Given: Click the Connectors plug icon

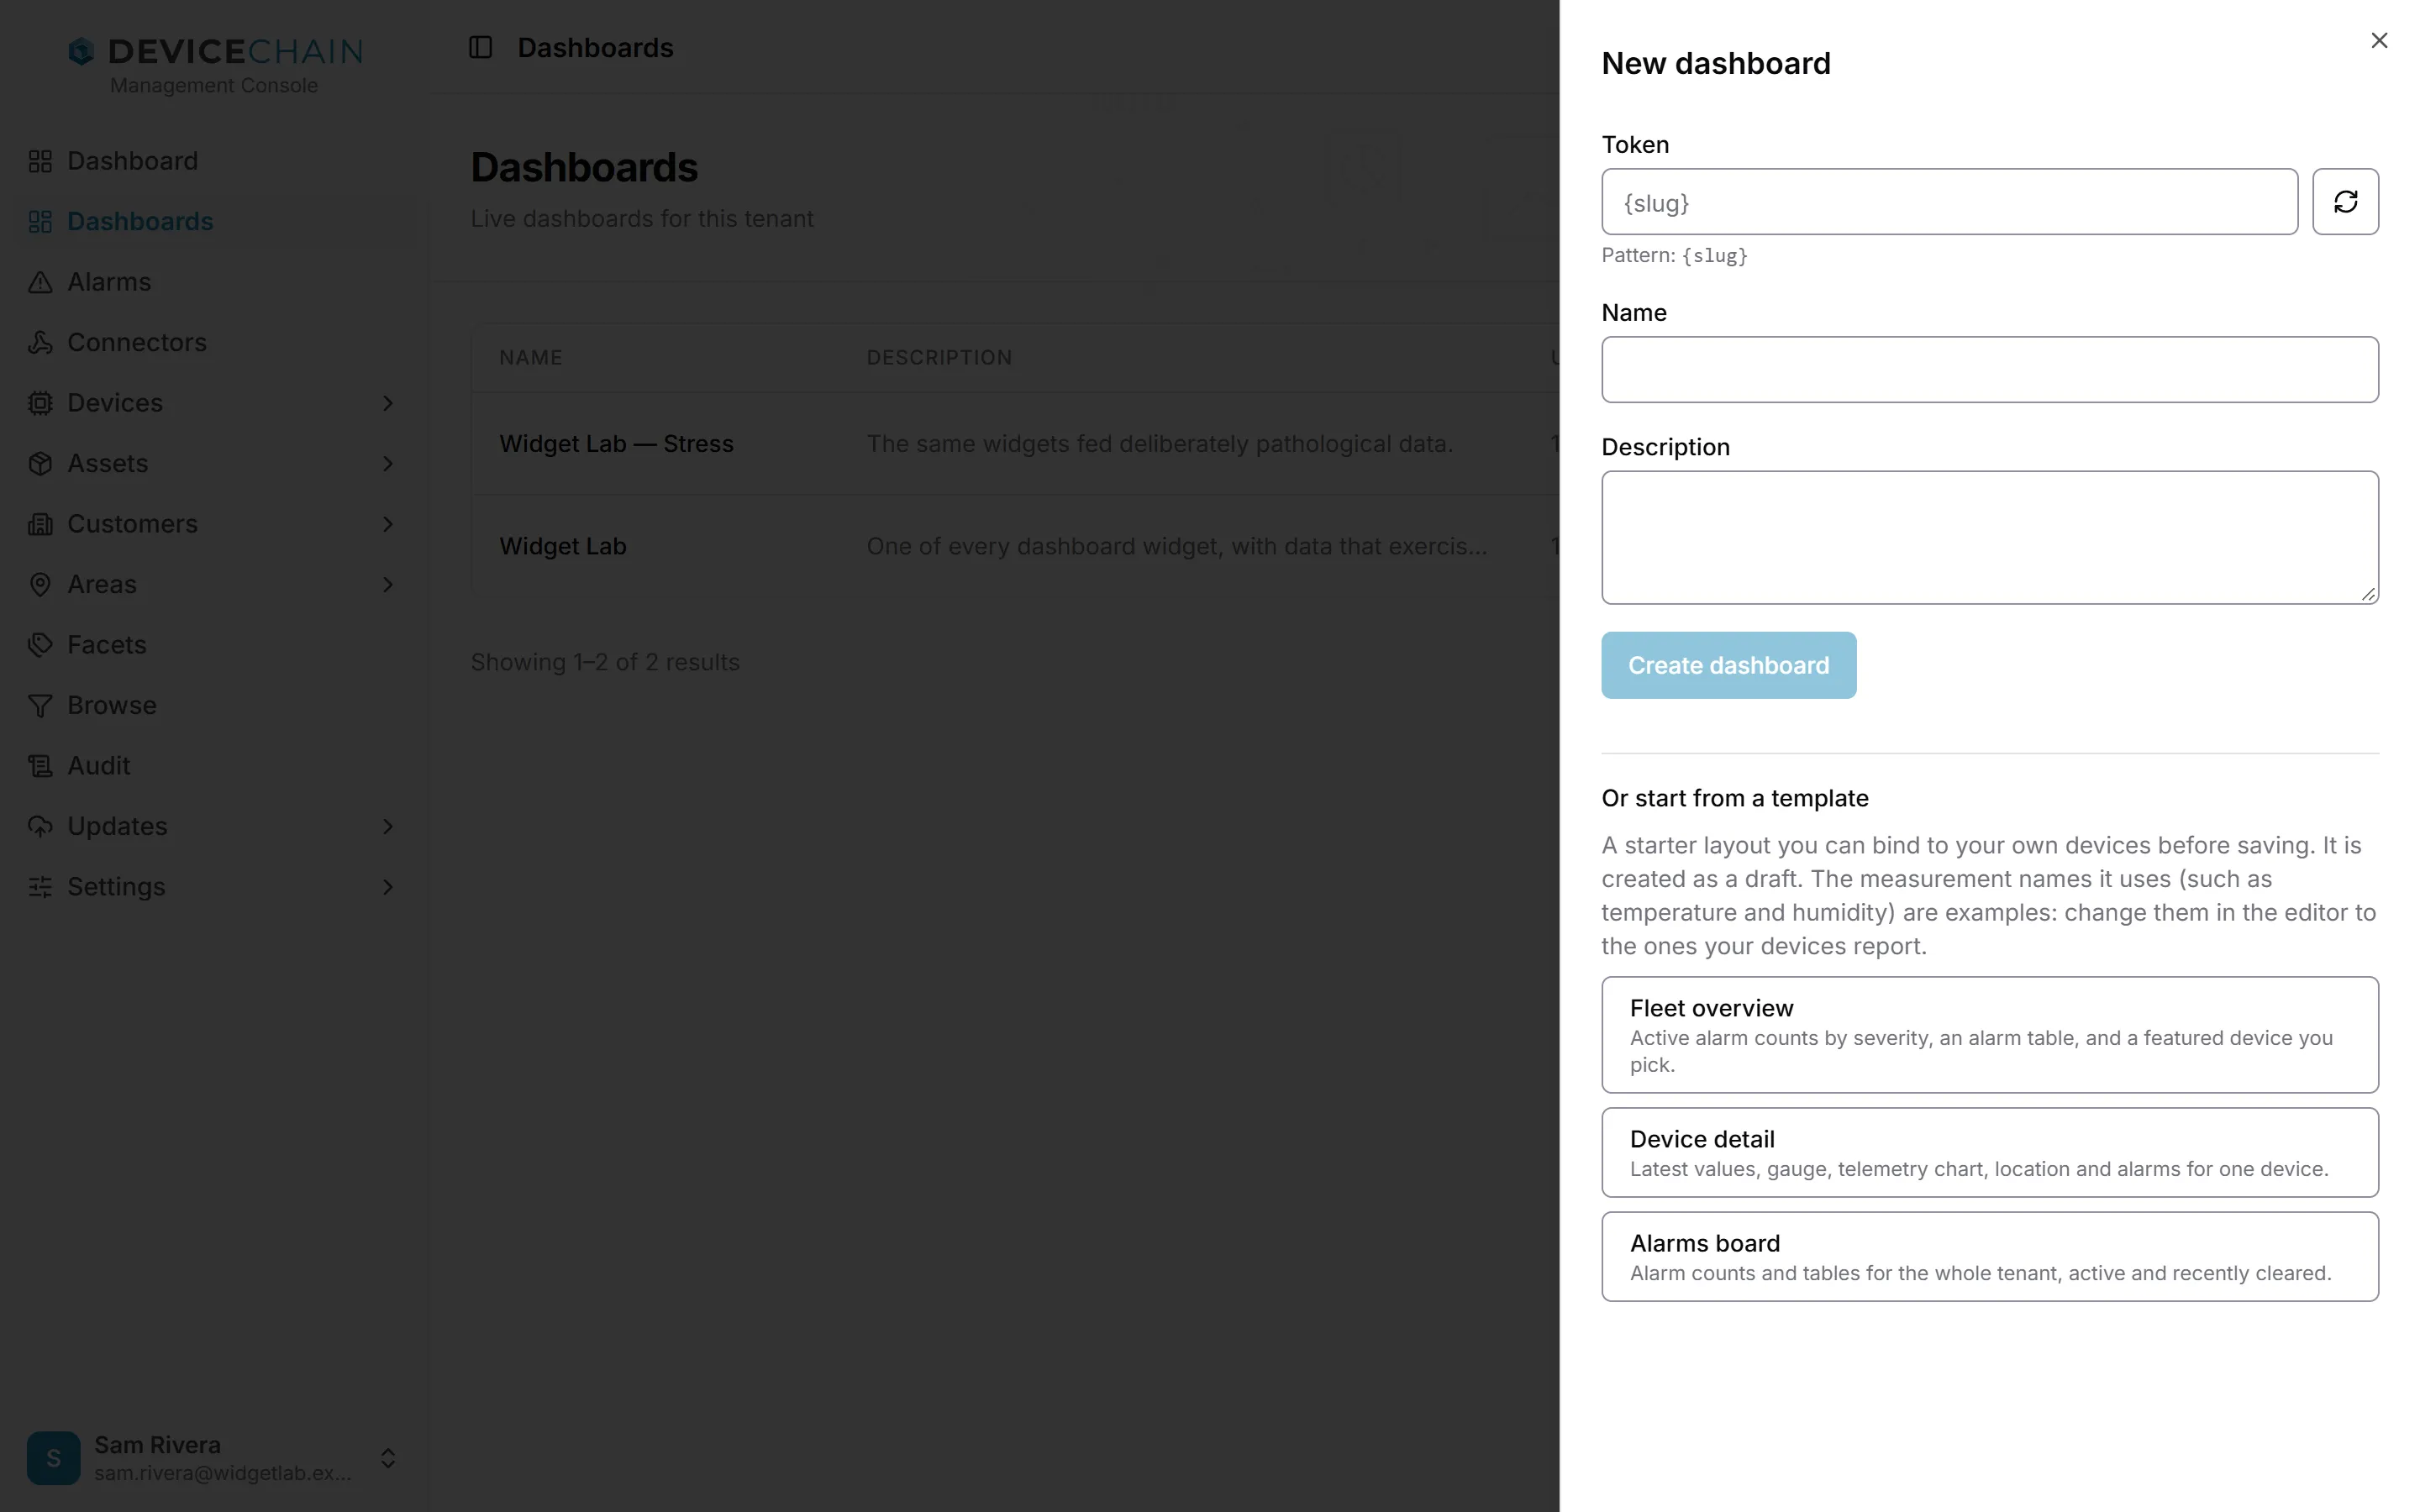Looking at the screenshot, I should [x=40, y=342].
